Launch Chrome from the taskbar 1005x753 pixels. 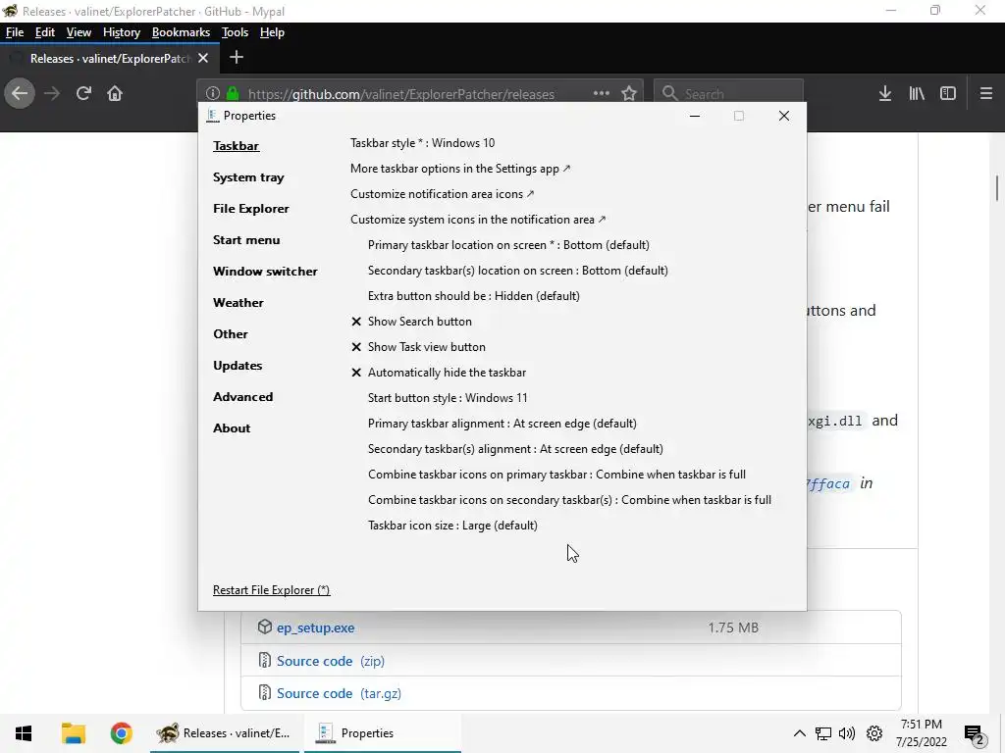[121, 733]
